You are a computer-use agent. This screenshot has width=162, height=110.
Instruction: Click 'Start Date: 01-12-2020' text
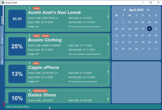80,18
